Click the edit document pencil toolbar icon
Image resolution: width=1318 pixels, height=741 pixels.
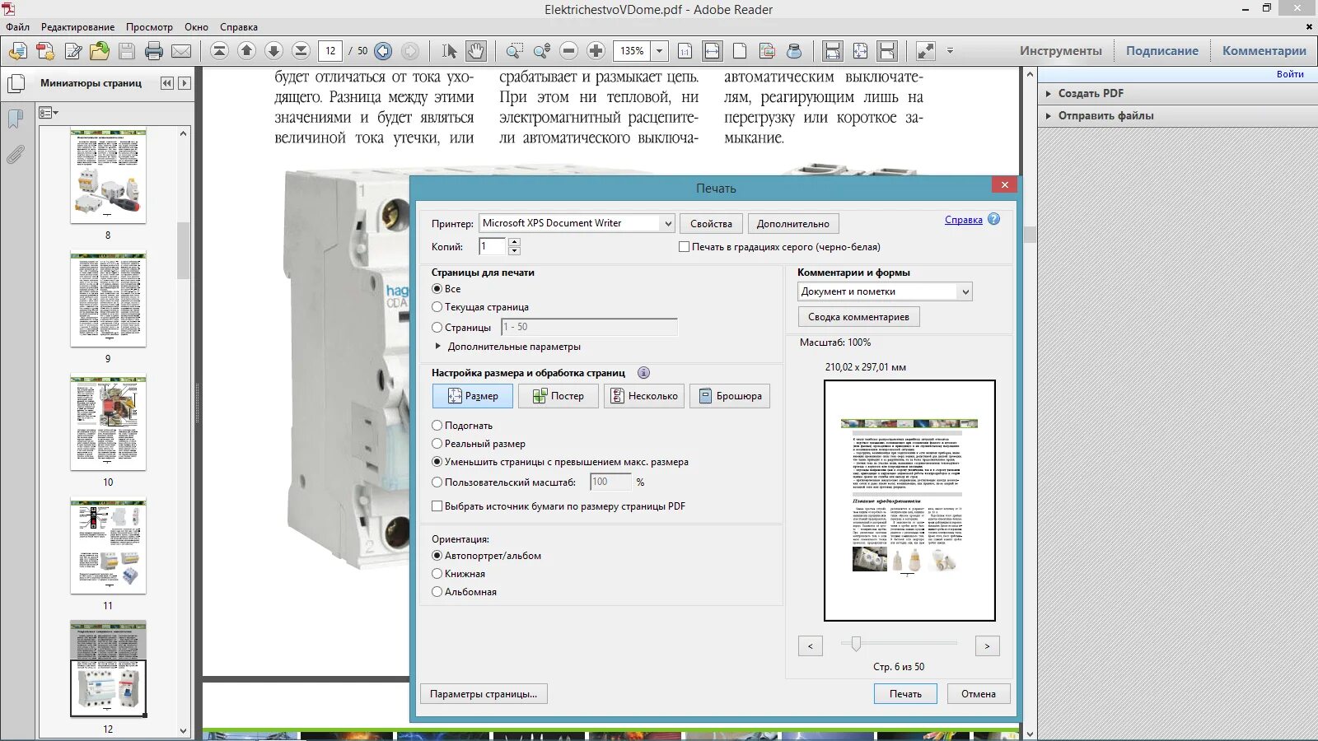tap(72, 51)
